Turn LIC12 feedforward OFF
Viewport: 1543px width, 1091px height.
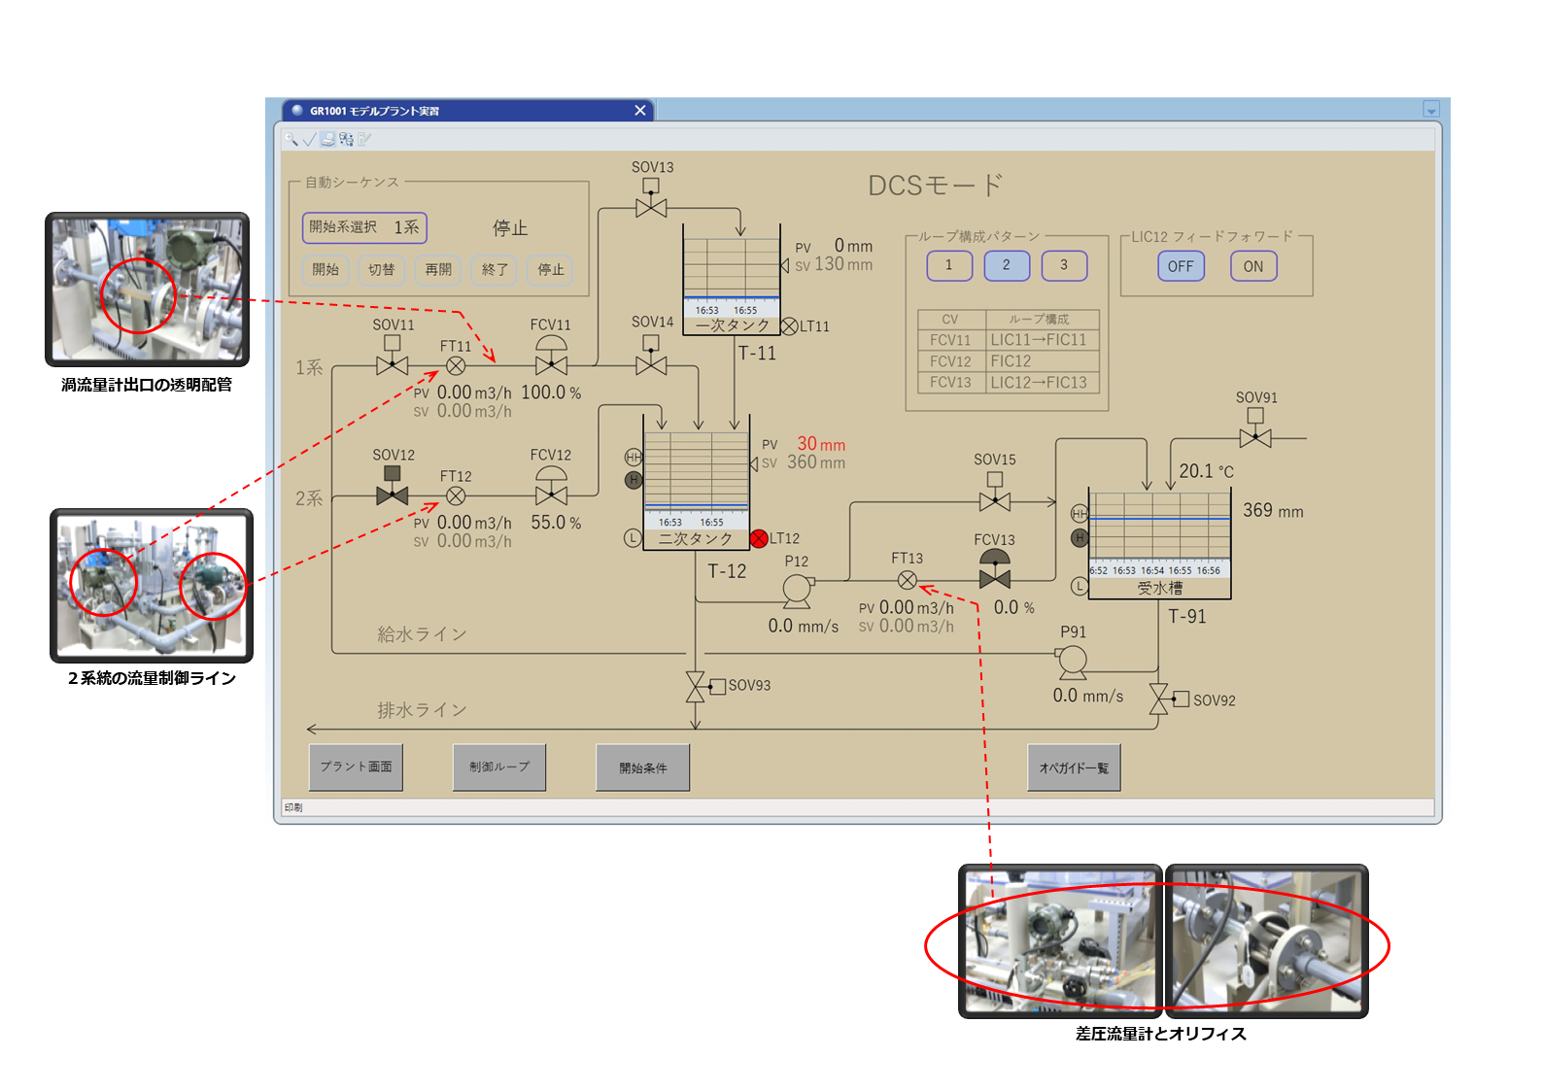1181,266
